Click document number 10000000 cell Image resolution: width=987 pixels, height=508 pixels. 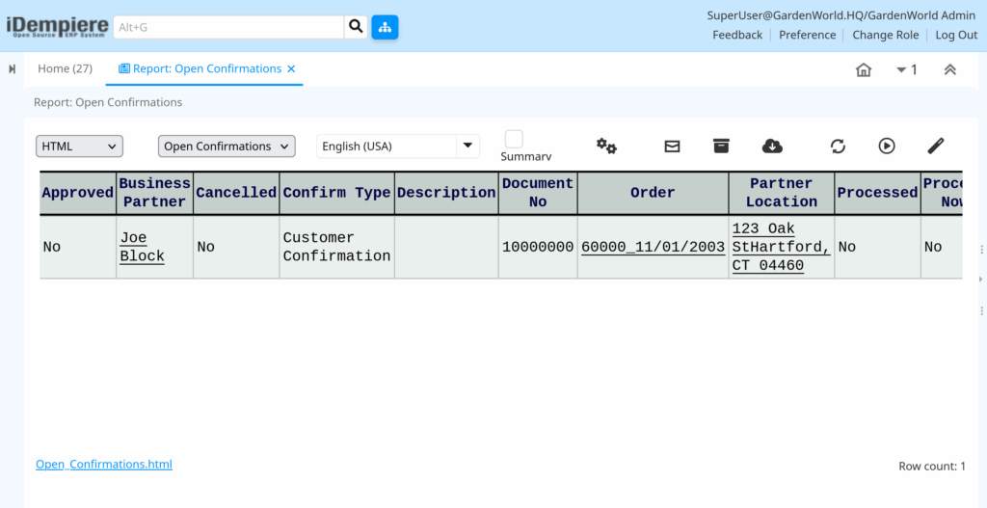coord(538,247)
